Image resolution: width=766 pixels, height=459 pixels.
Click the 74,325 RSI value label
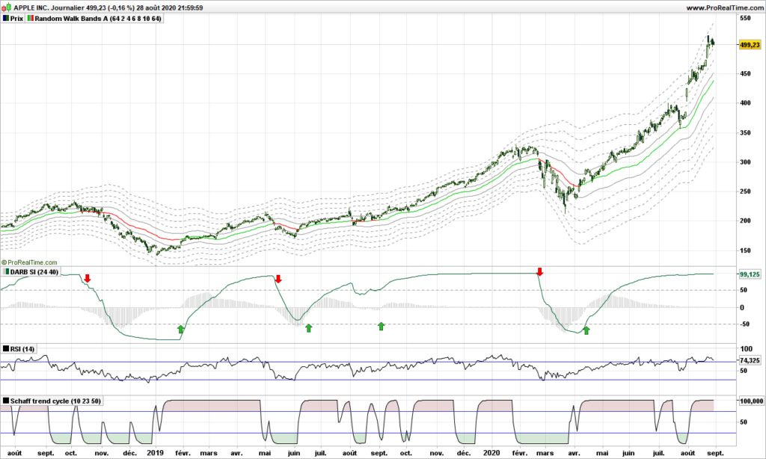750,361
